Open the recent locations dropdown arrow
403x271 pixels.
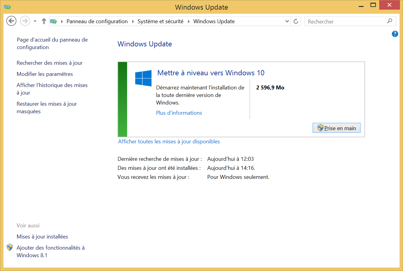tap(35, 21)
